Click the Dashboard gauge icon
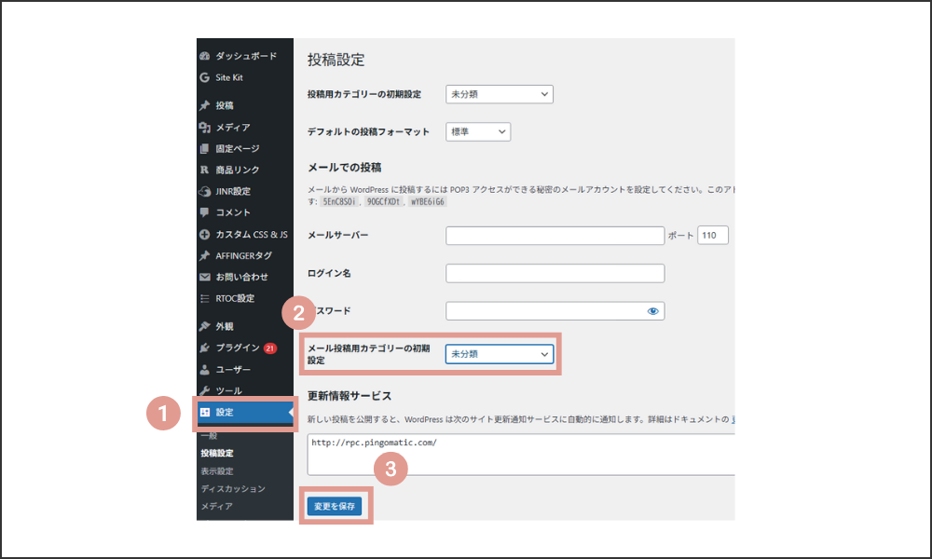This screenshot has height=559, width=932. pyautogui.click(x=204, y=56)
